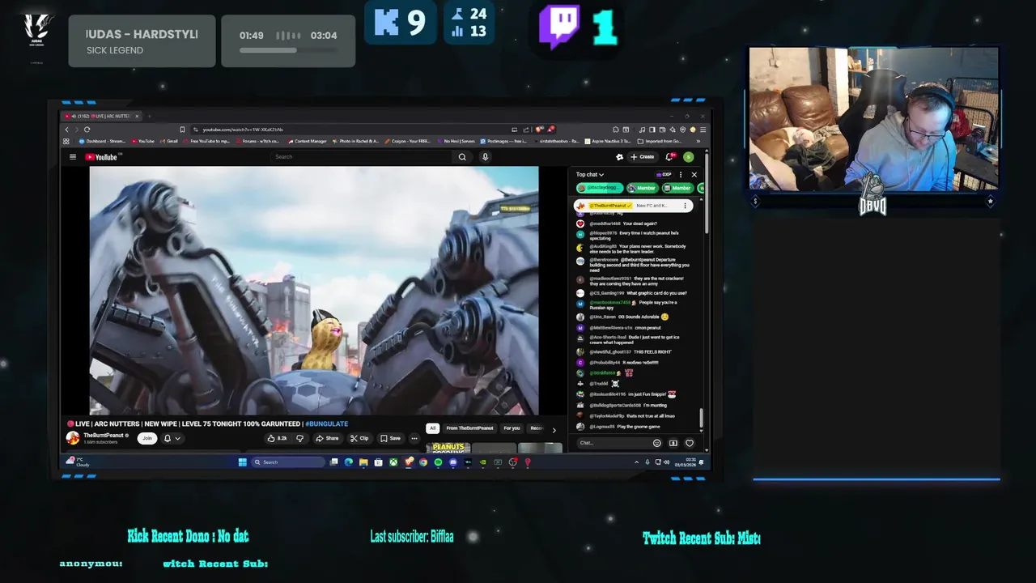Open TheBurntPeanut channel name

(x=104, y=435)
